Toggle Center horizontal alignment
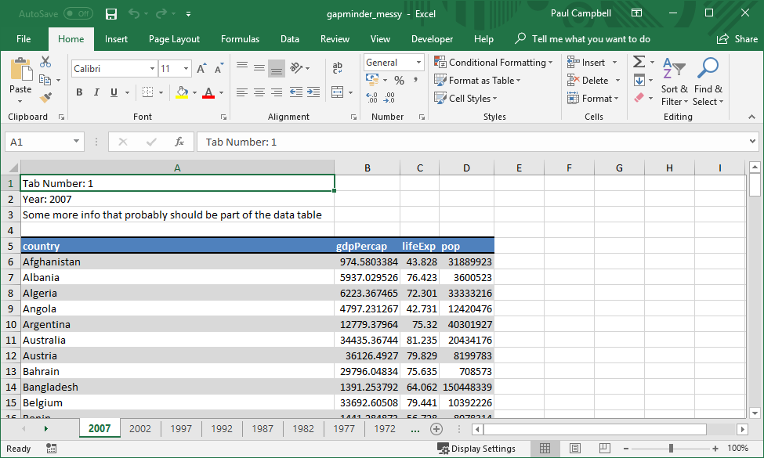This screenshot has height=458, width=764. pyautogui.click(x=259, y=92)
